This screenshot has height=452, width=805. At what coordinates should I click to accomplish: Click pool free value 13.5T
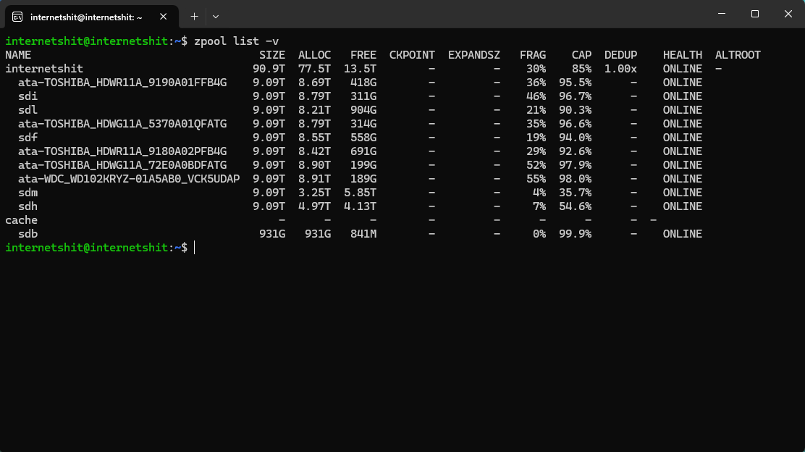361,69
